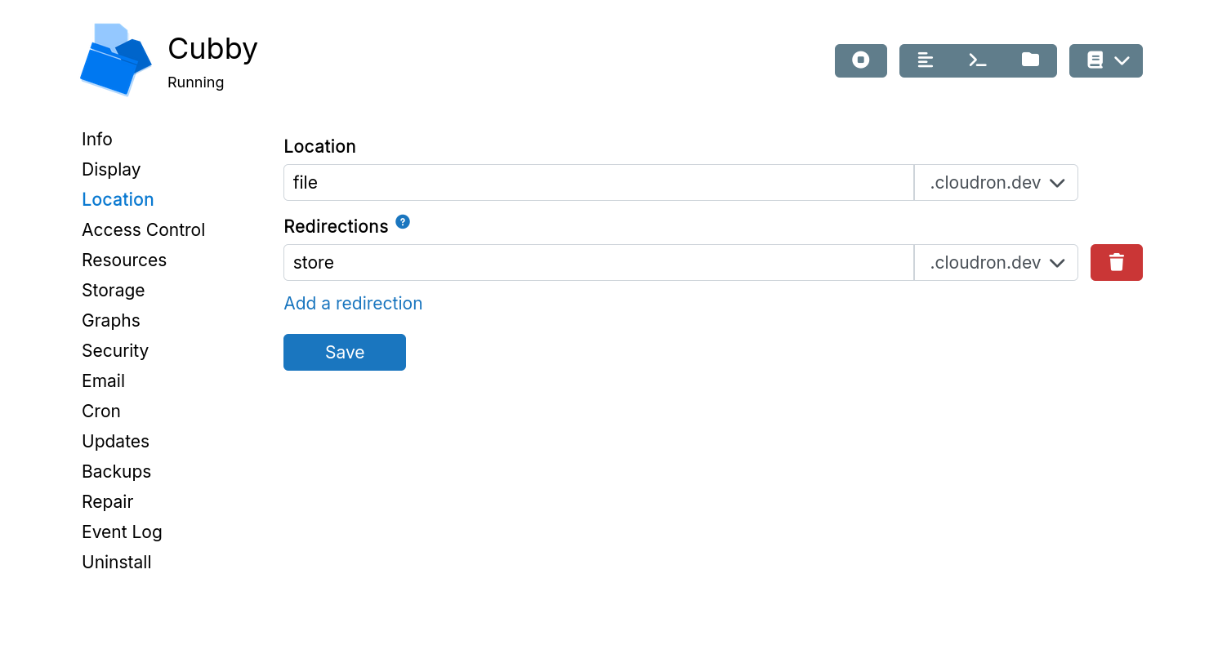Viewport: 1218px width, 663px height.
Task: Launch the web terminal for Cubby
Action: point(977,60)
